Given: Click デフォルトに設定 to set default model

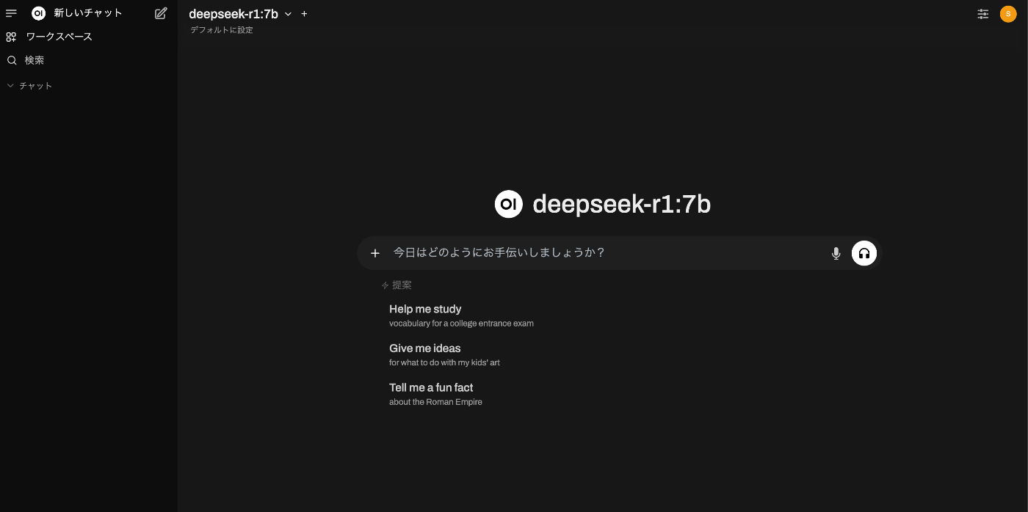Looking at the screenshot, I should [222, 30].
